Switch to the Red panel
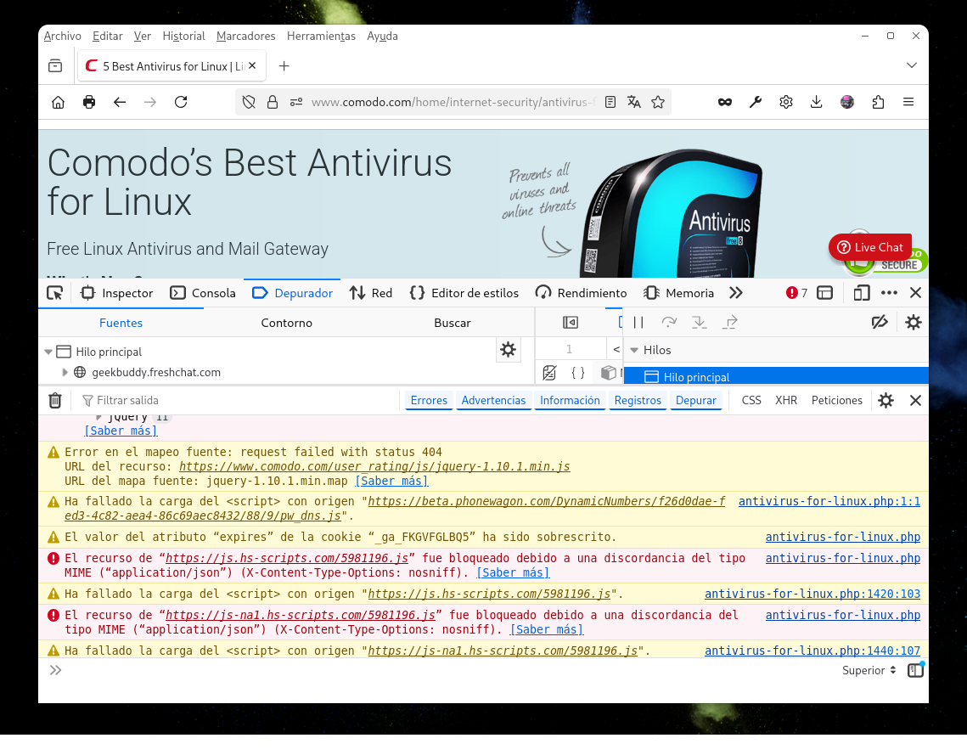The width and height of the screenshot is (967, 755). [x=371, y=293]
